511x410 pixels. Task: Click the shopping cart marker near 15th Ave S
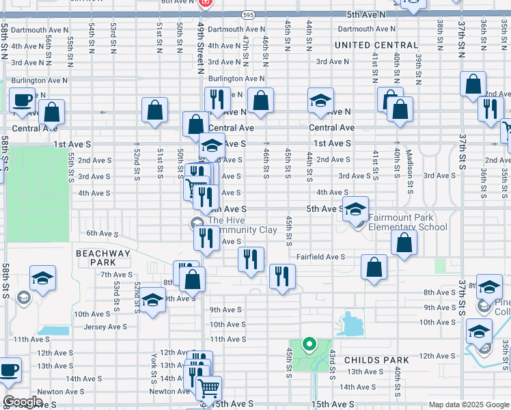coord(209,390)
